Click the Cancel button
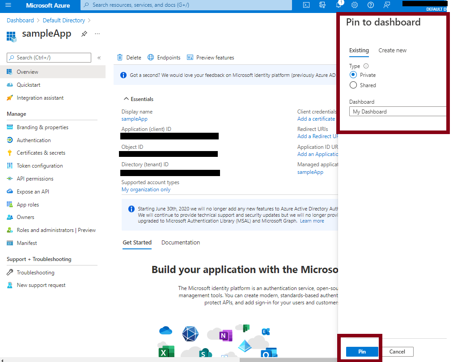Image resolution: width=453 pixels, height=362 pixels. point(397,352)
